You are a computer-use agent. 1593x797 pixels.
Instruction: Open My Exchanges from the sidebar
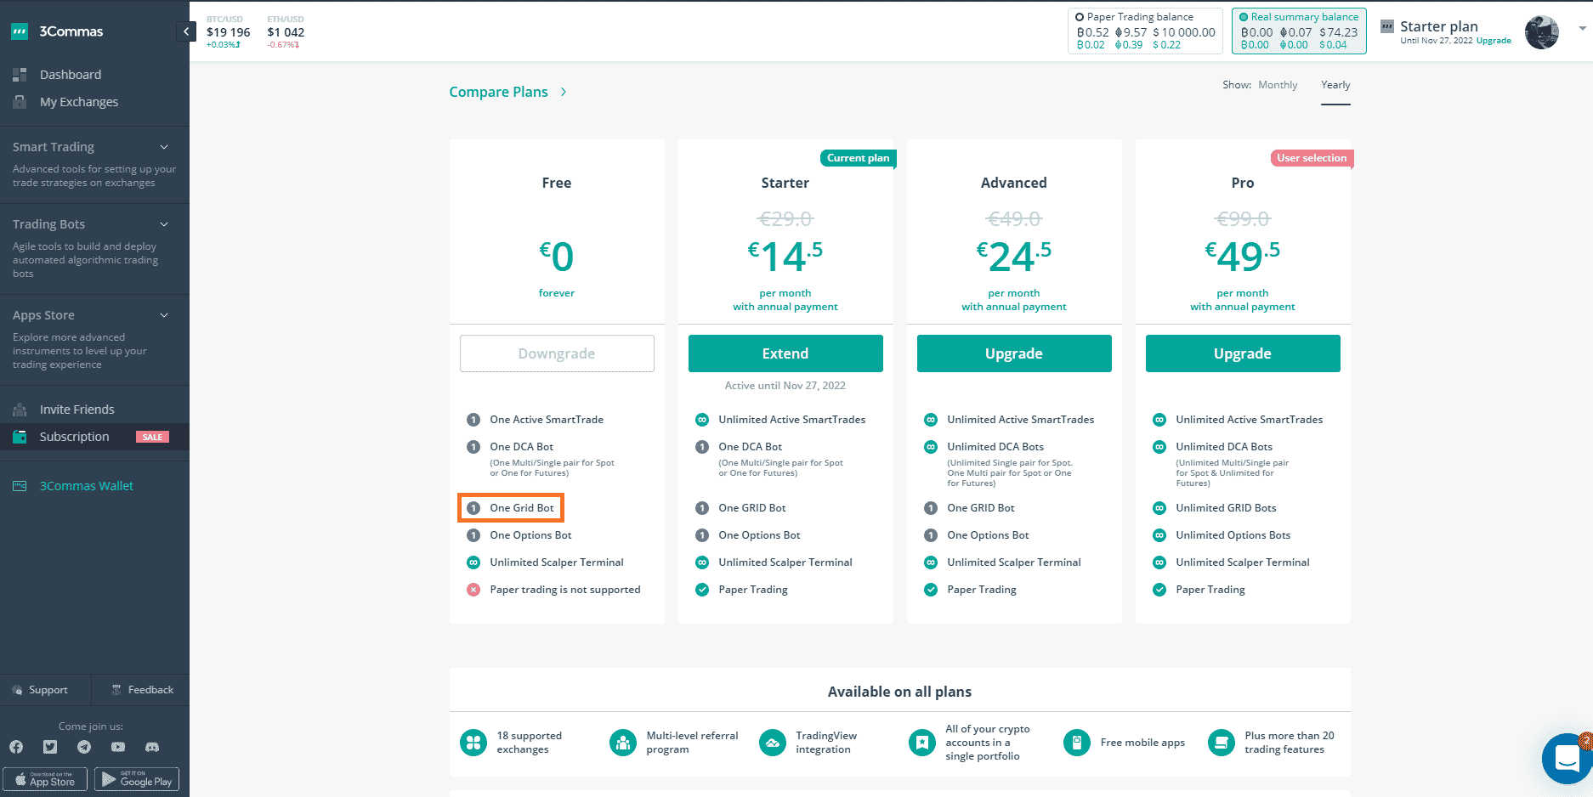click(x=78, y=102)
